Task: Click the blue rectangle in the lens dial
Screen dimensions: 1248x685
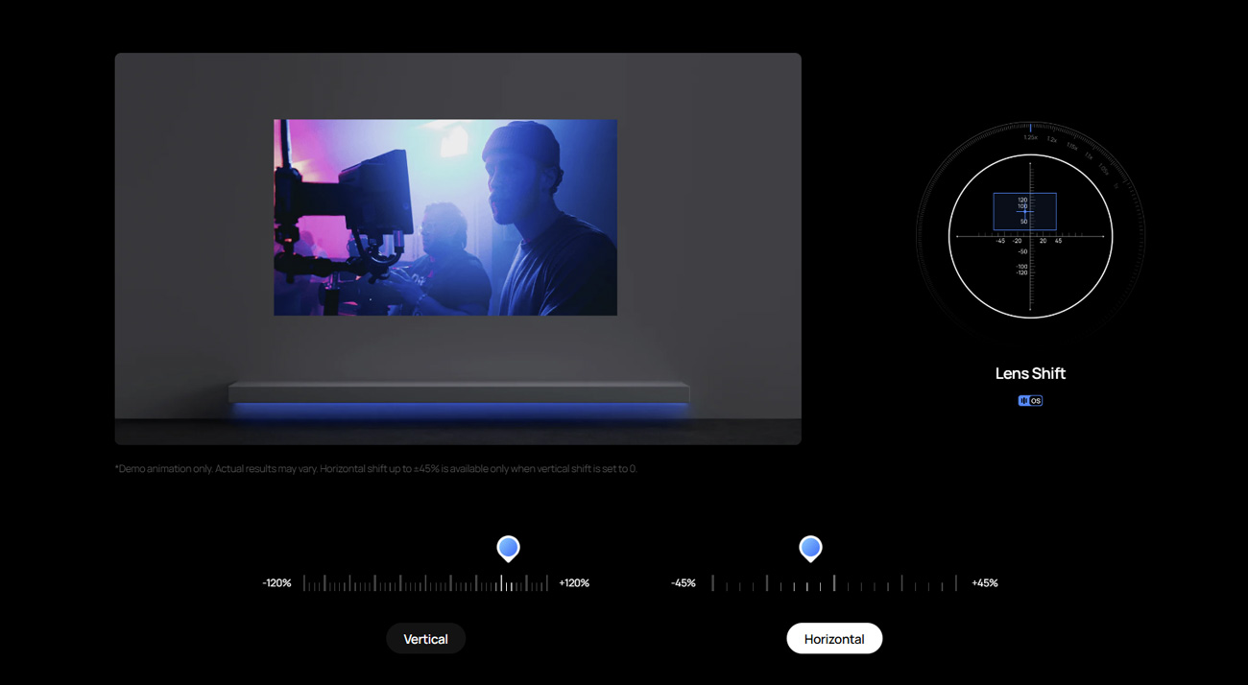Action: 1024,212
